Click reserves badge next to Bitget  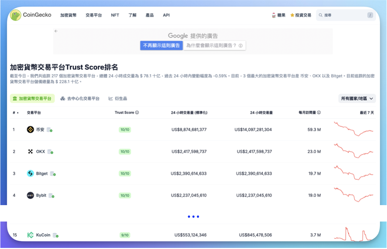53,174
